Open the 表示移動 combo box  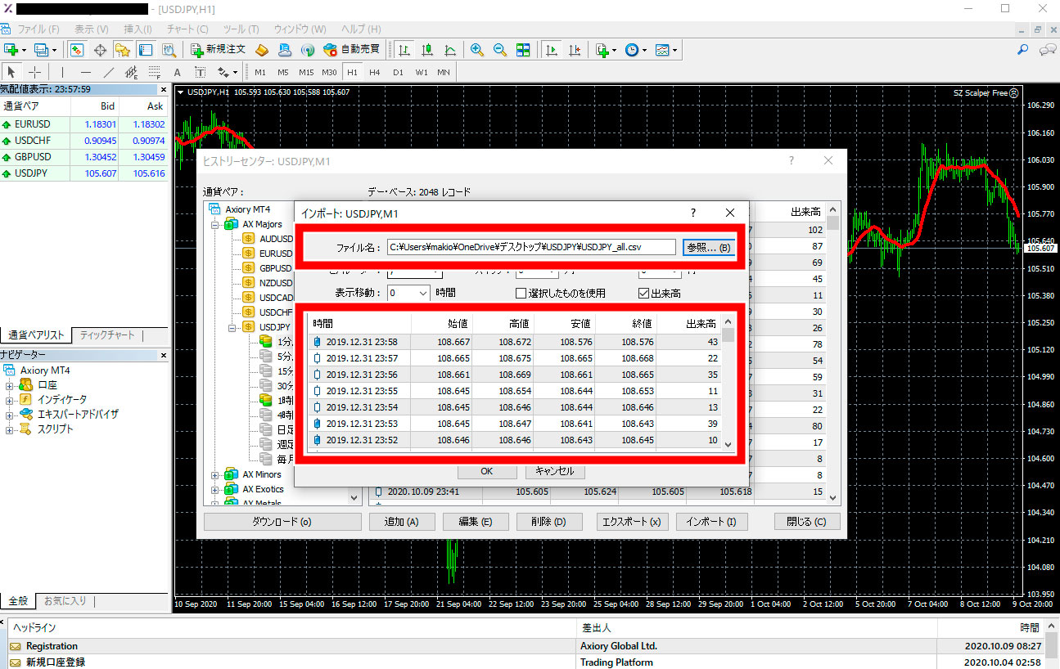[x=408, y=293]
